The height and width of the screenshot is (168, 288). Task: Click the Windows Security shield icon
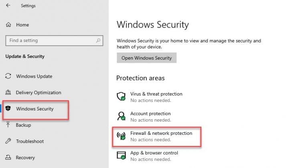[x=8, y=109]
